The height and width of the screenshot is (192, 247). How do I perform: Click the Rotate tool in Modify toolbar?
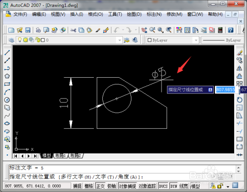point(240,100)
